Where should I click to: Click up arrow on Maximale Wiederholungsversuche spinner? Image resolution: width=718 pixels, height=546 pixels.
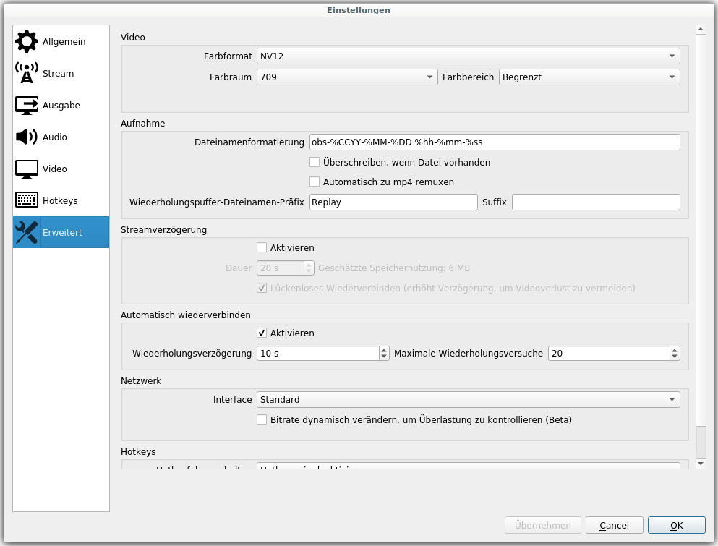pos(675,350)
